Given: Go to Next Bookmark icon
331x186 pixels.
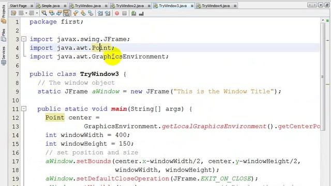Looking at the screenshot, I should tap(83, 13).
